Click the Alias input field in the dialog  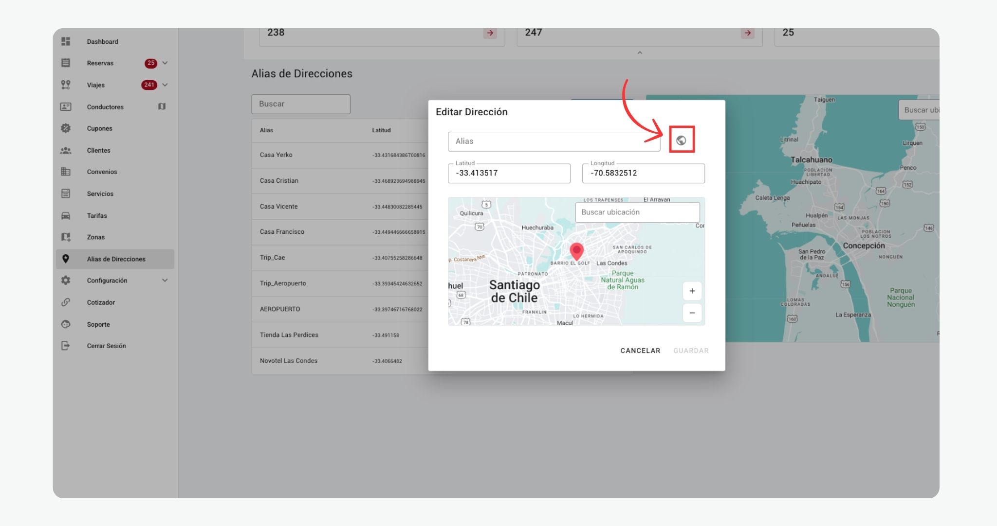pyautogui.click(x=554, y=141)
